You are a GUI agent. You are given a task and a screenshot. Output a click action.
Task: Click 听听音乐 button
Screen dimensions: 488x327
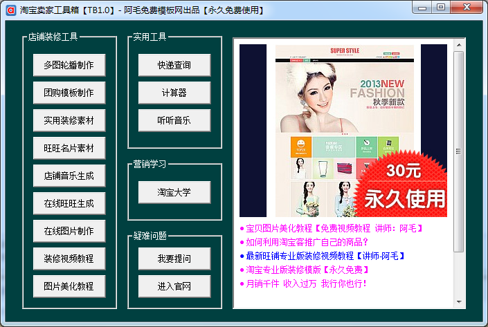pyautogui.click(x=174, y=120)
